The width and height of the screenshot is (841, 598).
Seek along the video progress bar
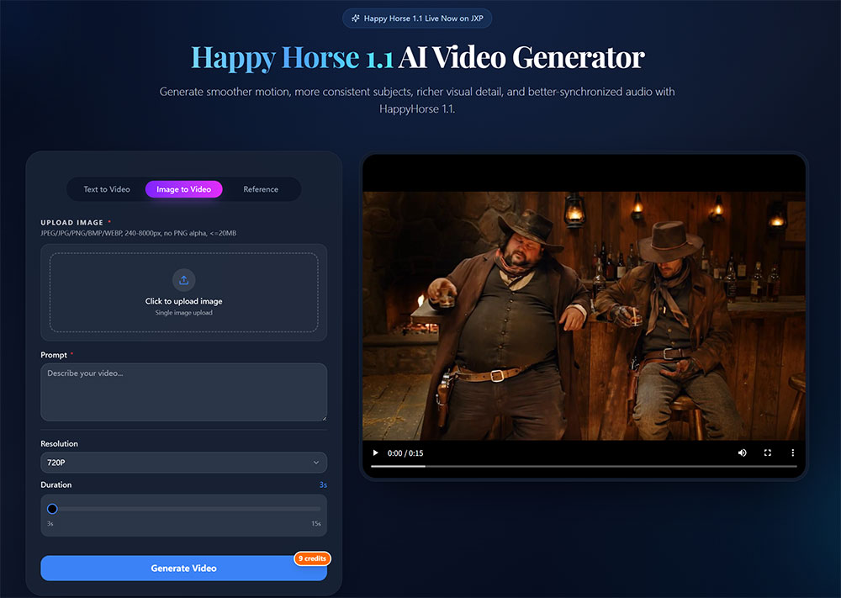click(584, 467)
